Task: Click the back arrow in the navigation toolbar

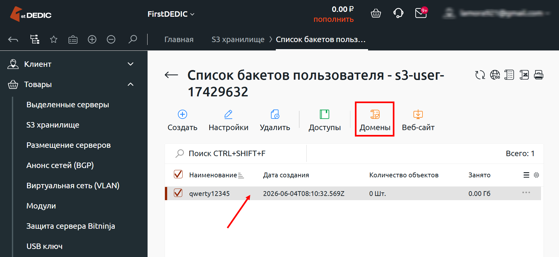Action: click(x=13, y=40)
